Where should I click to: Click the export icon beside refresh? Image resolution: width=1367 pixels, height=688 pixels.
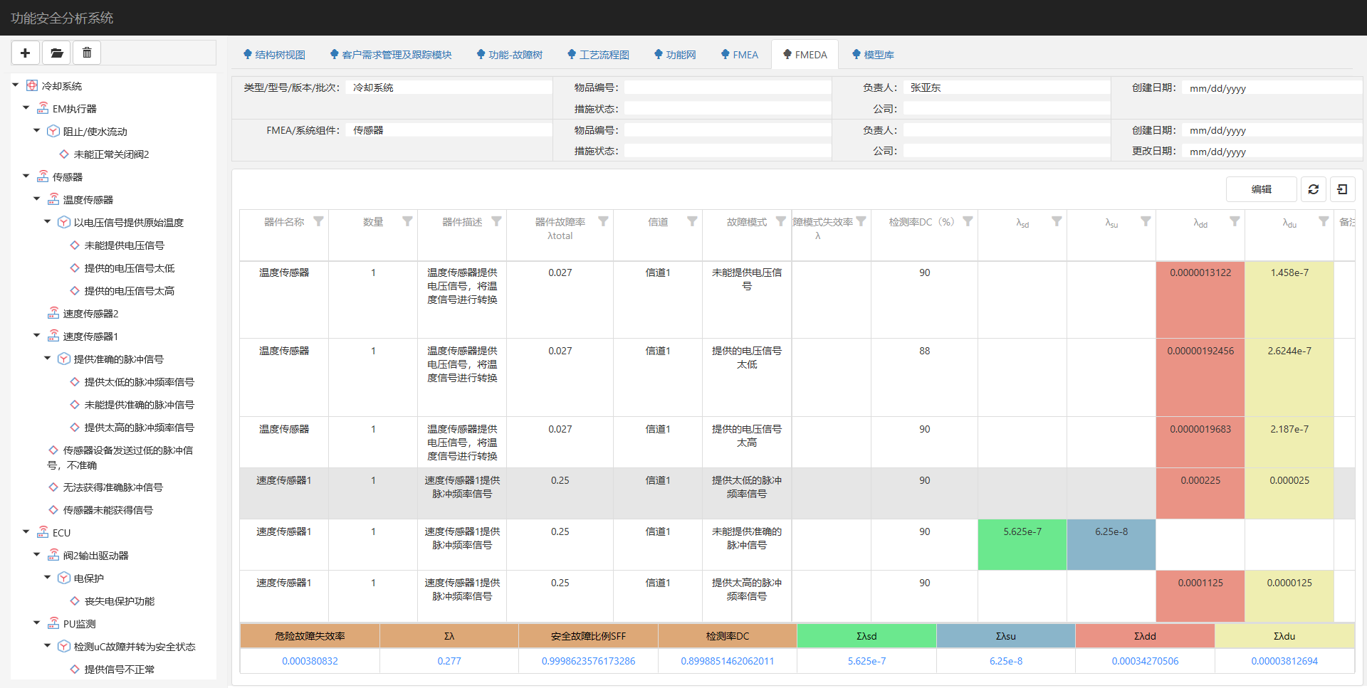tap(1342, 189)
